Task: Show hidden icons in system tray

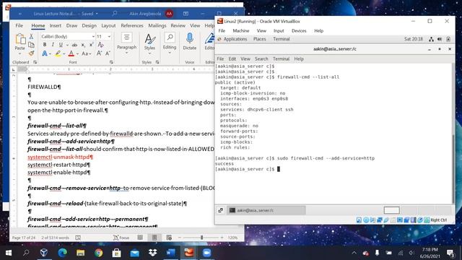Action: [354, 253]
